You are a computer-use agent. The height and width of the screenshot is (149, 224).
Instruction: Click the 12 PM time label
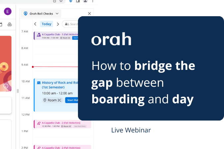coord(26,115)
